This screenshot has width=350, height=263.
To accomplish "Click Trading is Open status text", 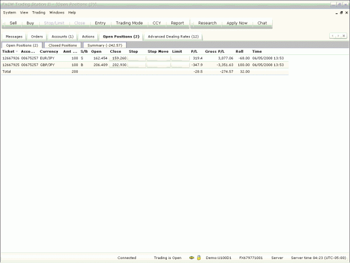I will pos(167,257).
